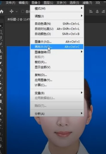The height and width of the screenshot is (154, 106).
Task: Open the 图层(L) menu
Action: click(x=48, y=3)
